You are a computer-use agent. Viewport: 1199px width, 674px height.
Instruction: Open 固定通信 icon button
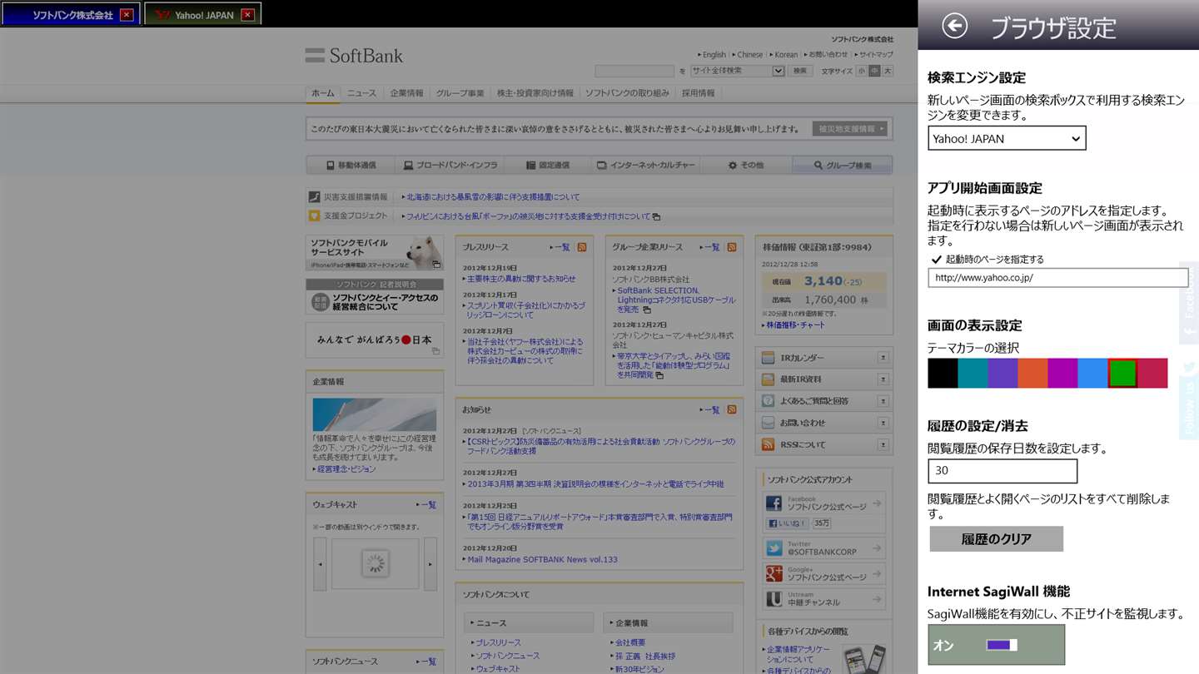tap(548, 165)
